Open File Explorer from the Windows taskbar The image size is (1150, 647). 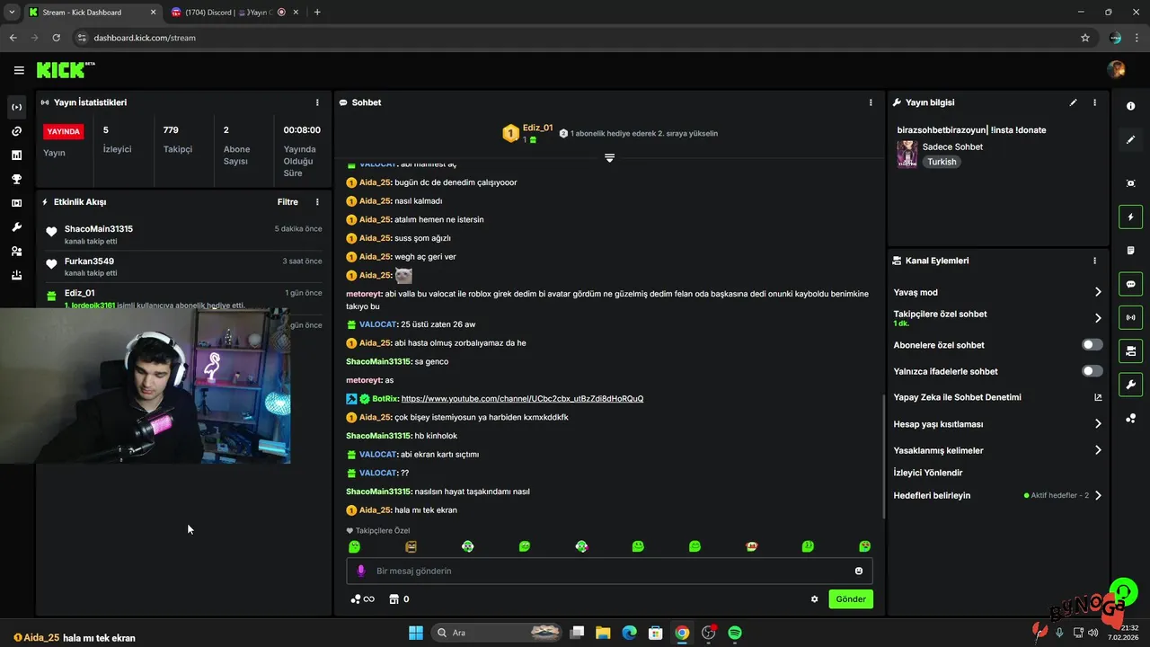click(x=603, y=633)
